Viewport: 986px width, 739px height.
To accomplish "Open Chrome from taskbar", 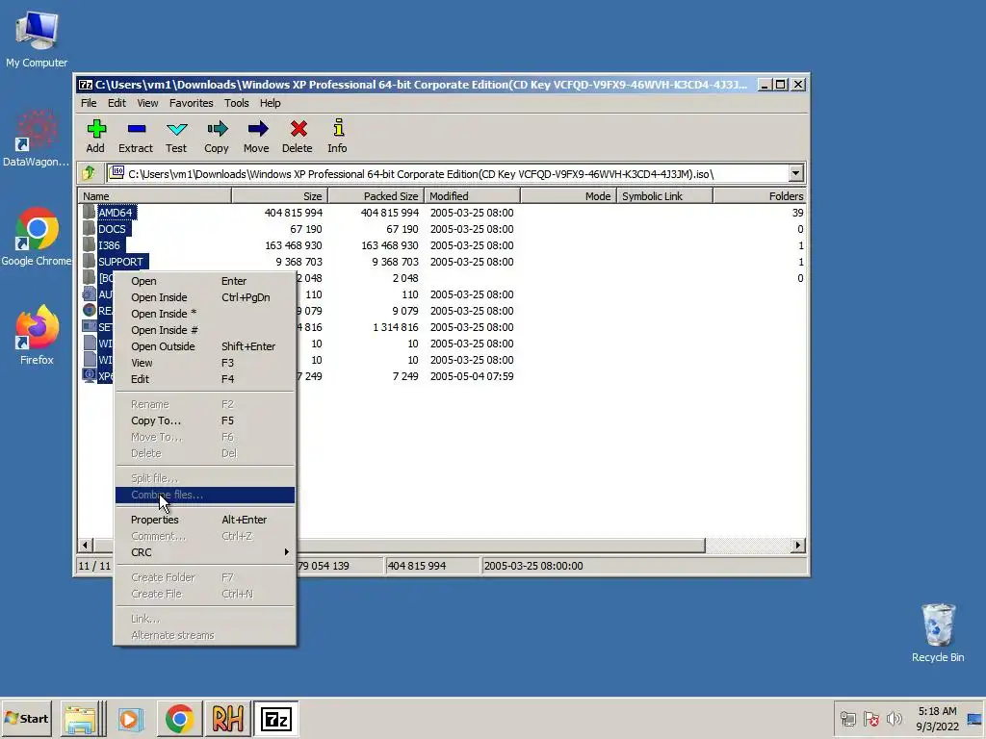I will tap(180, 719).
